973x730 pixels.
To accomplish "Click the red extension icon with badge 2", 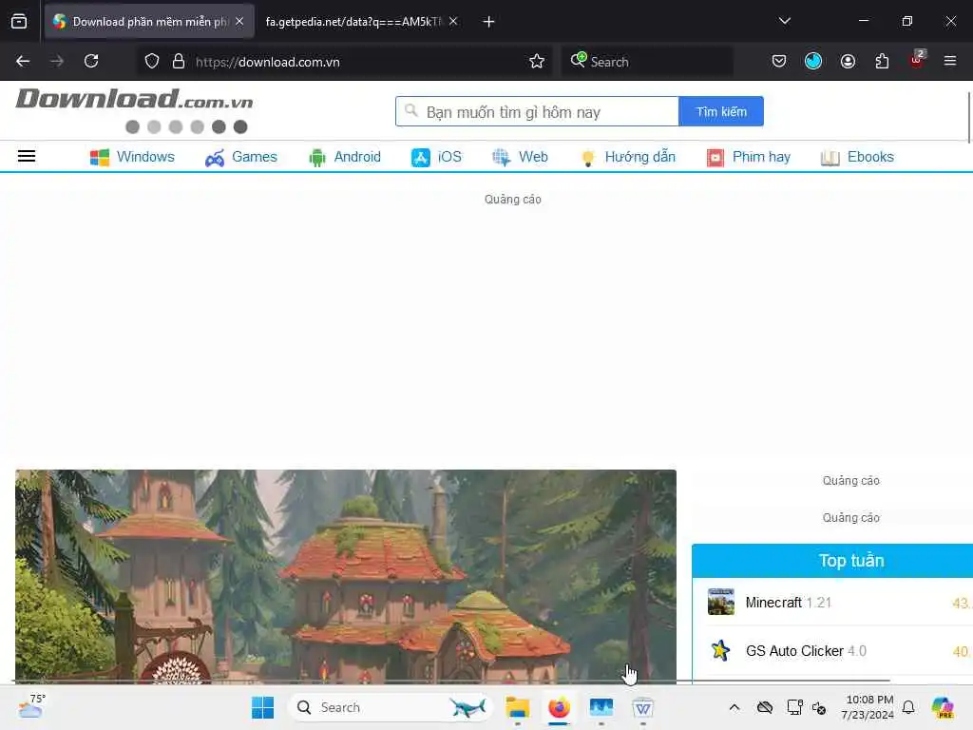I will tap(917, 60).
